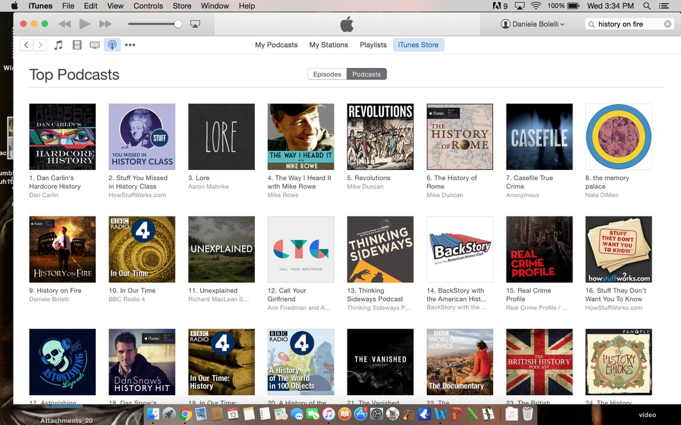Screen dimensions: 681x425
Task: Click the fast-forward playback button
Action: tap(106, 24)
